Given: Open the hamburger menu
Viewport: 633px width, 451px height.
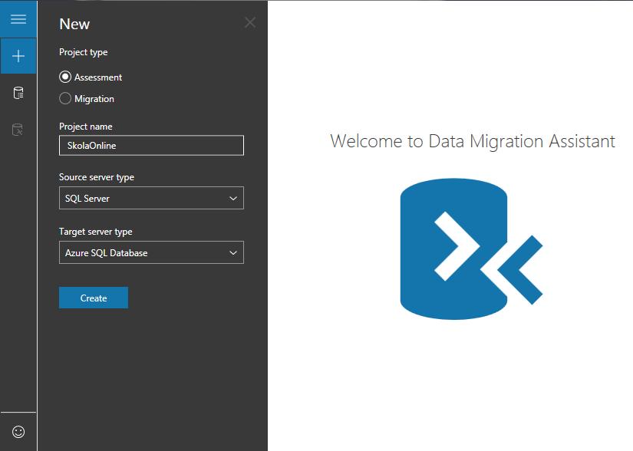Looking at the screenshot, I should tap(18, 19).
